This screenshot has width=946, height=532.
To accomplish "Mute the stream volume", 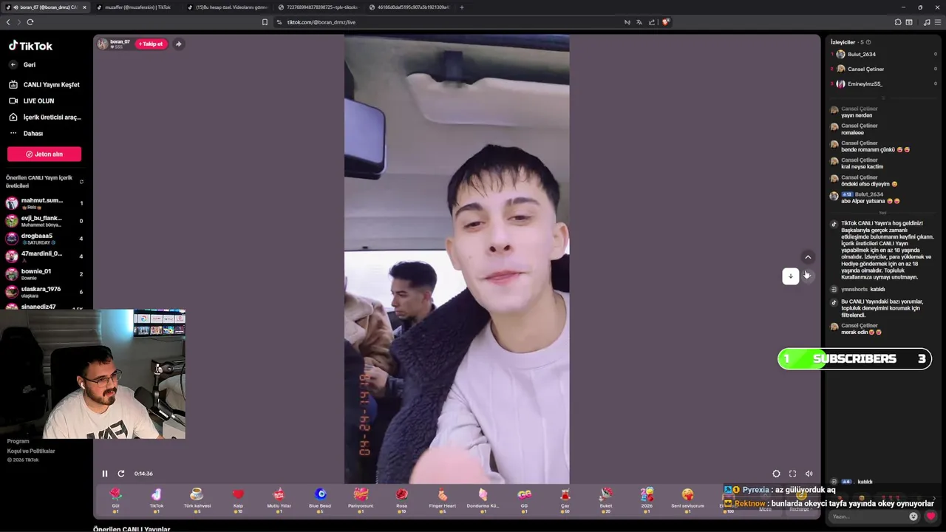I will tap(809, 474).
